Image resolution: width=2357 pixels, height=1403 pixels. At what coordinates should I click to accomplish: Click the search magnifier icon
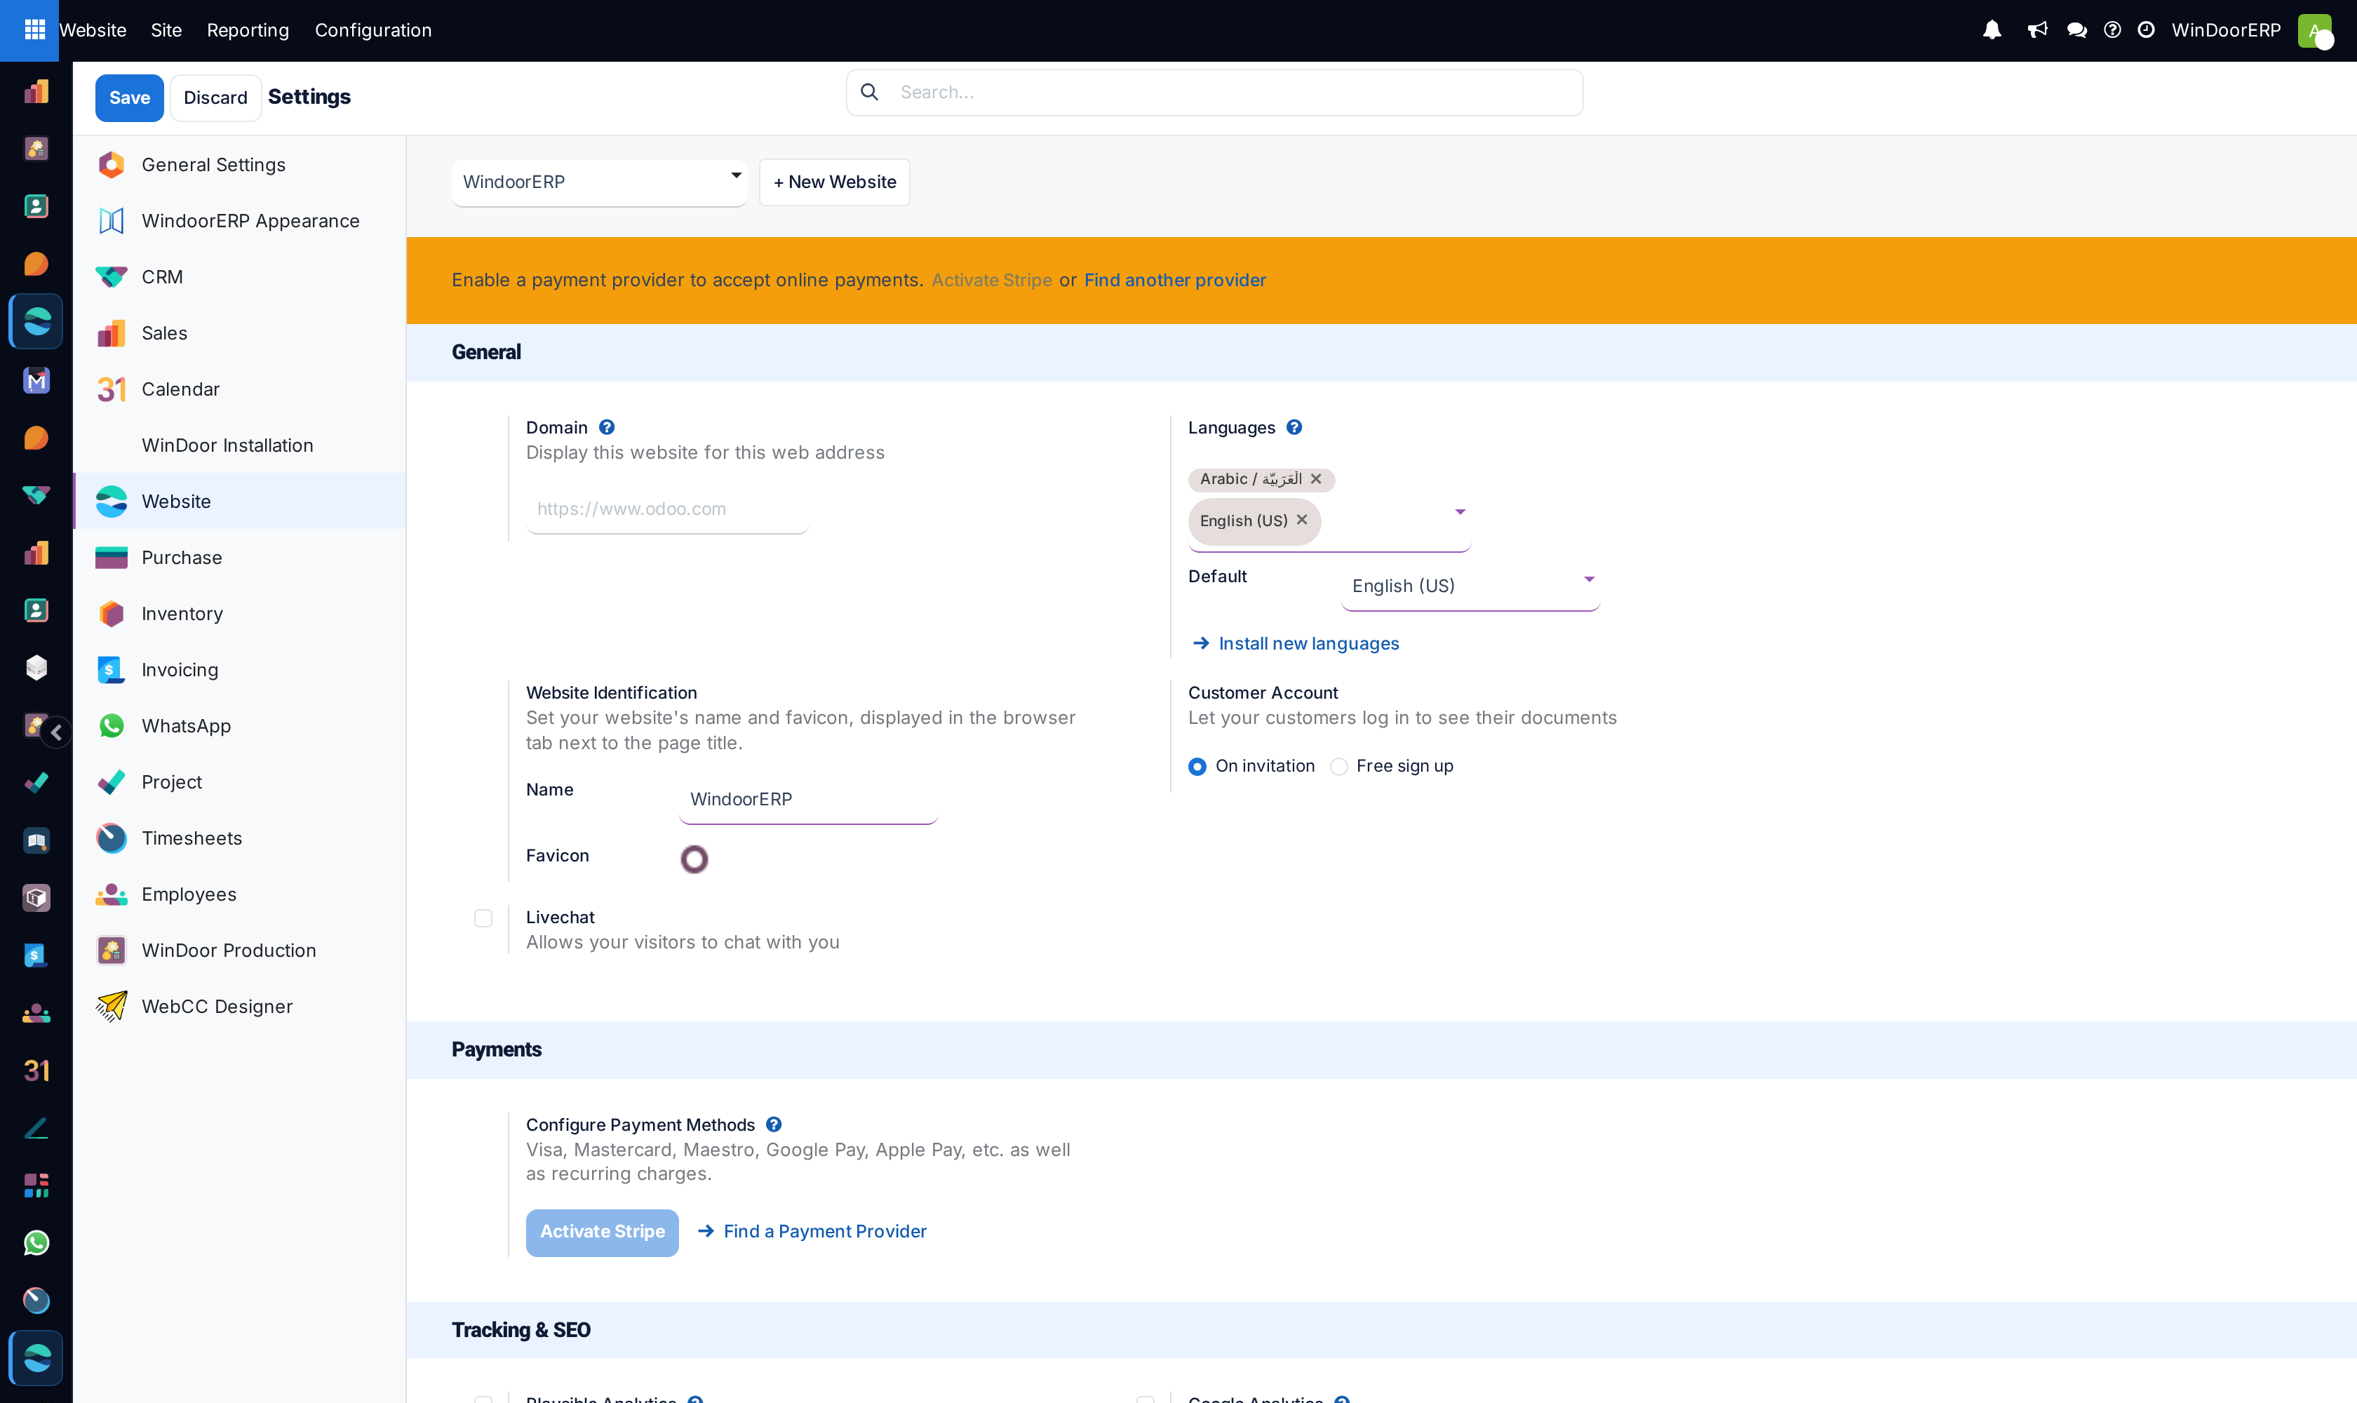tap(869, 92)
